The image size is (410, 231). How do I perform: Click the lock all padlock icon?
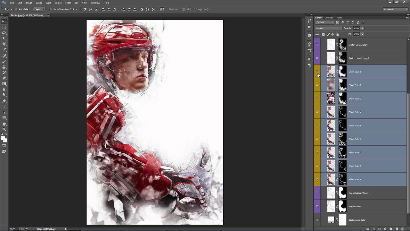[x=338, y=34]
